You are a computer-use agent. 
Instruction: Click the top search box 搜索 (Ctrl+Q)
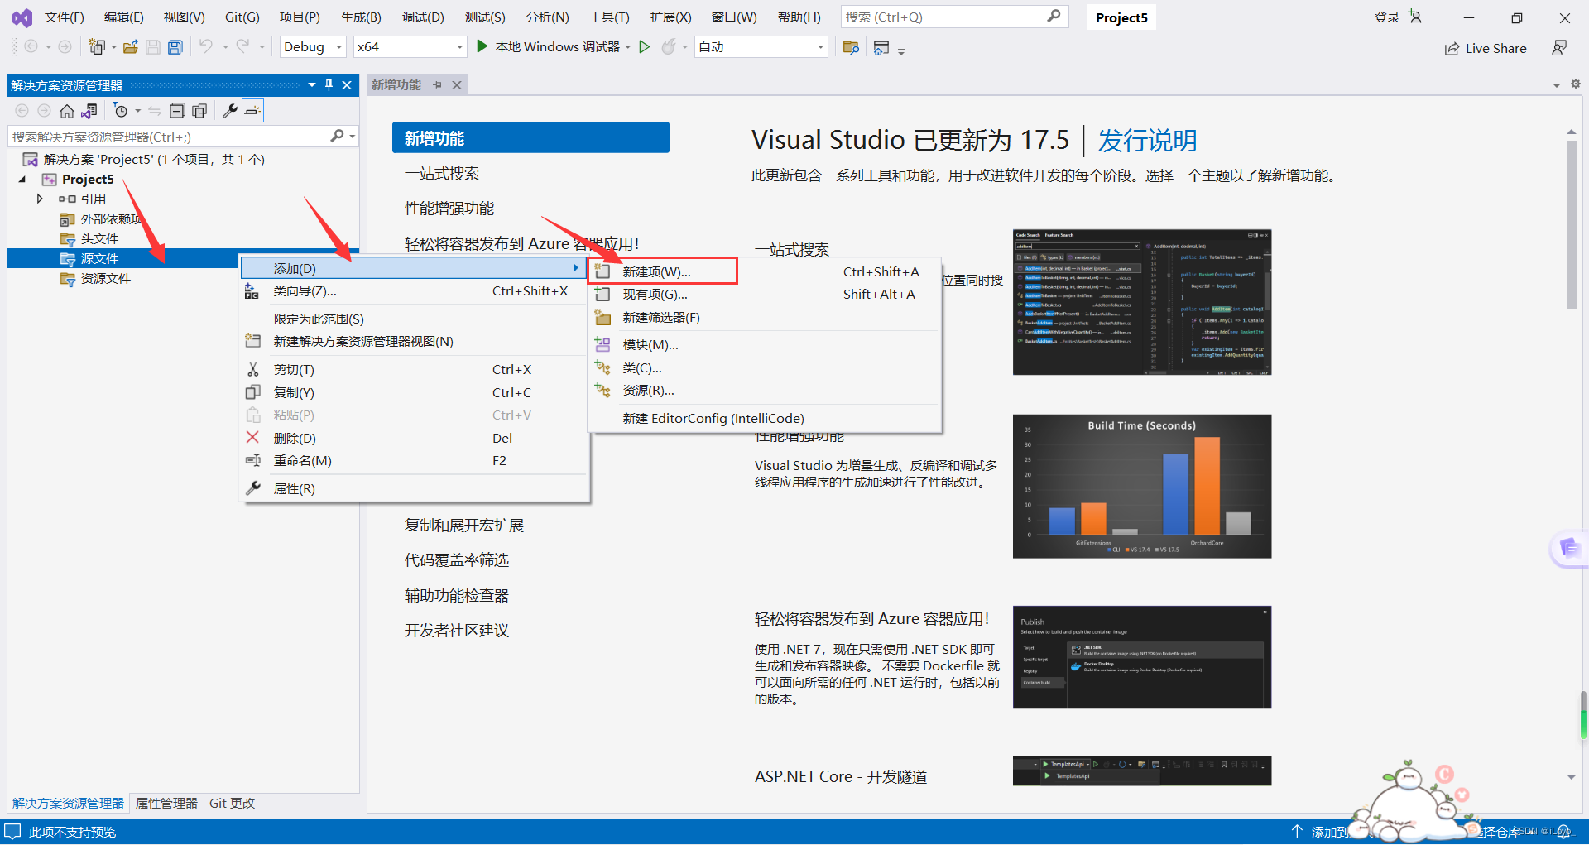(x=954, y=17)
